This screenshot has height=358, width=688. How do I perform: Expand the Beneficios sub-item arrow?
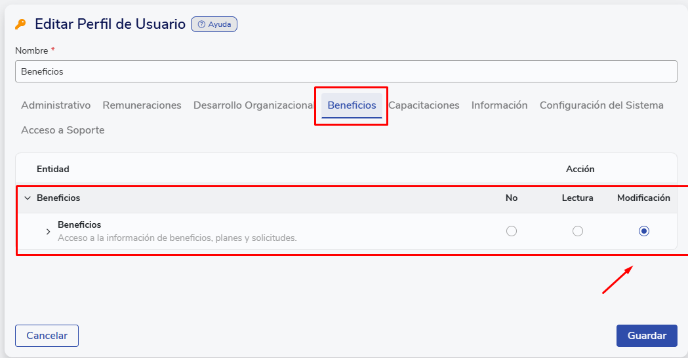(48, 231)
